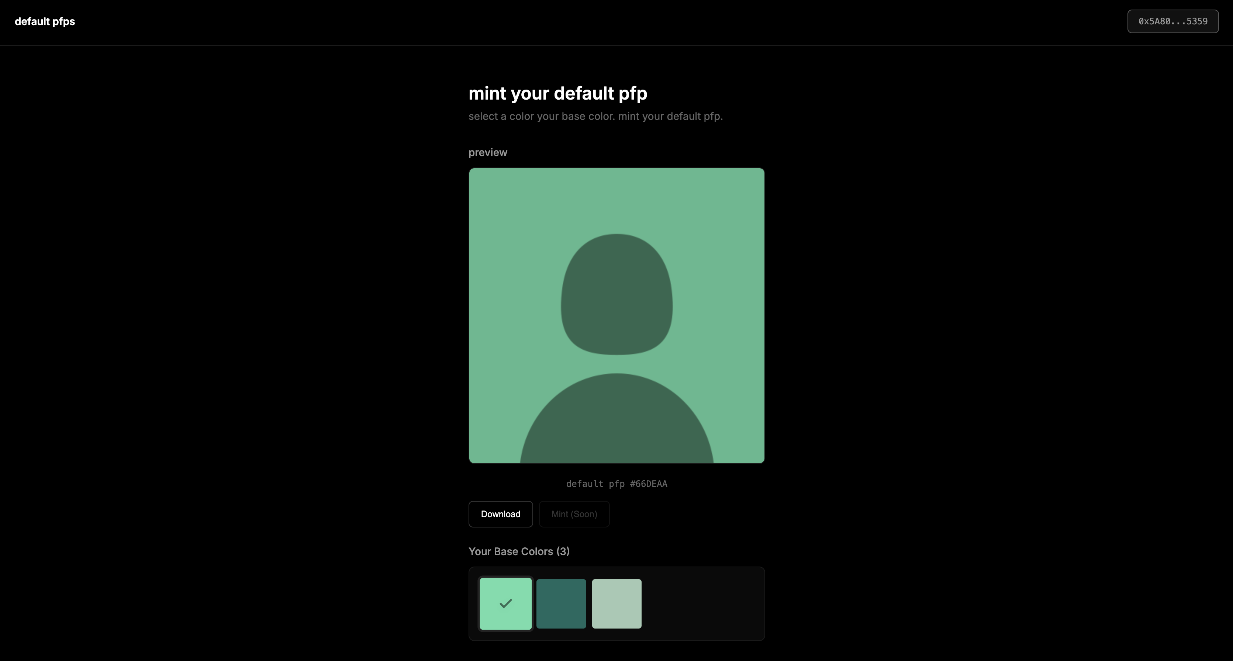Click the 'select a color your base color' subtitle
Screen dimensions: 1233x661
pos(595,116)
